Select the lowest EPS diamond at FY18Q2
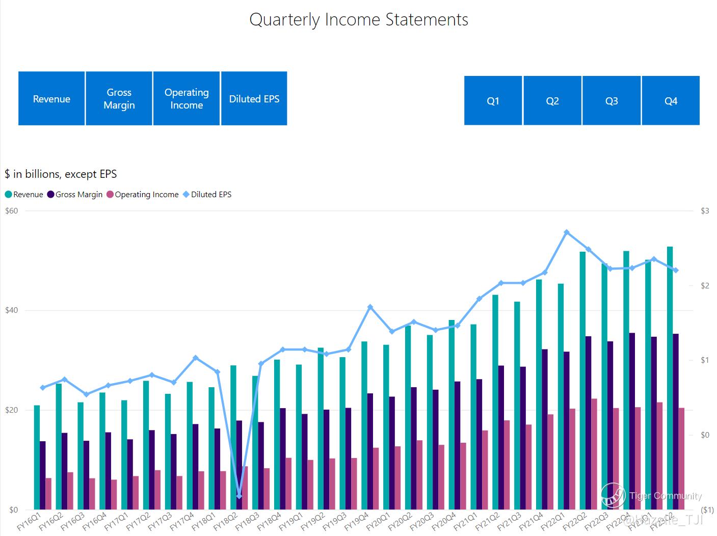717x536 pixels. pos(240,496)
